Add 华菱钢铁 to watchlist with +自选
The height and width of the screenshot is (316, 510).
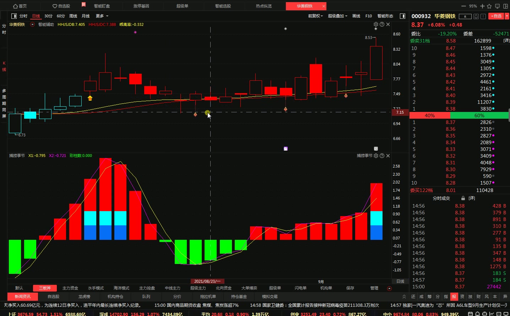(x=496, y=16)
